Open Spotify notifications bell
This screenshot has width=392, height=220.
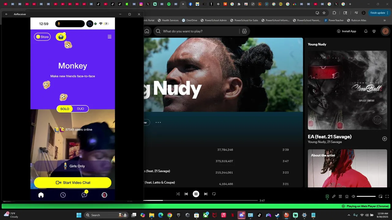pos(366,31)
